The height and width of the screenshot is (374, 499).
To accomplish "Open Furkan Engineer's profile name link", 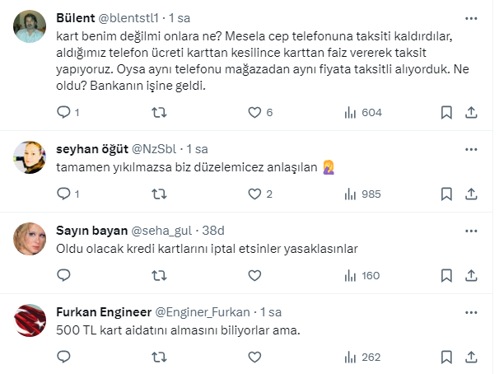I will [102, 313].
